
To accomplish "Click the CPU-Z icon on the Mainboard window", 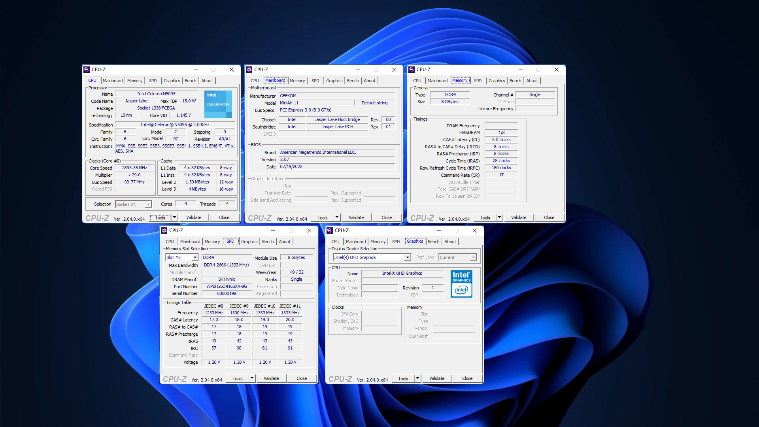I will (249, 69).
